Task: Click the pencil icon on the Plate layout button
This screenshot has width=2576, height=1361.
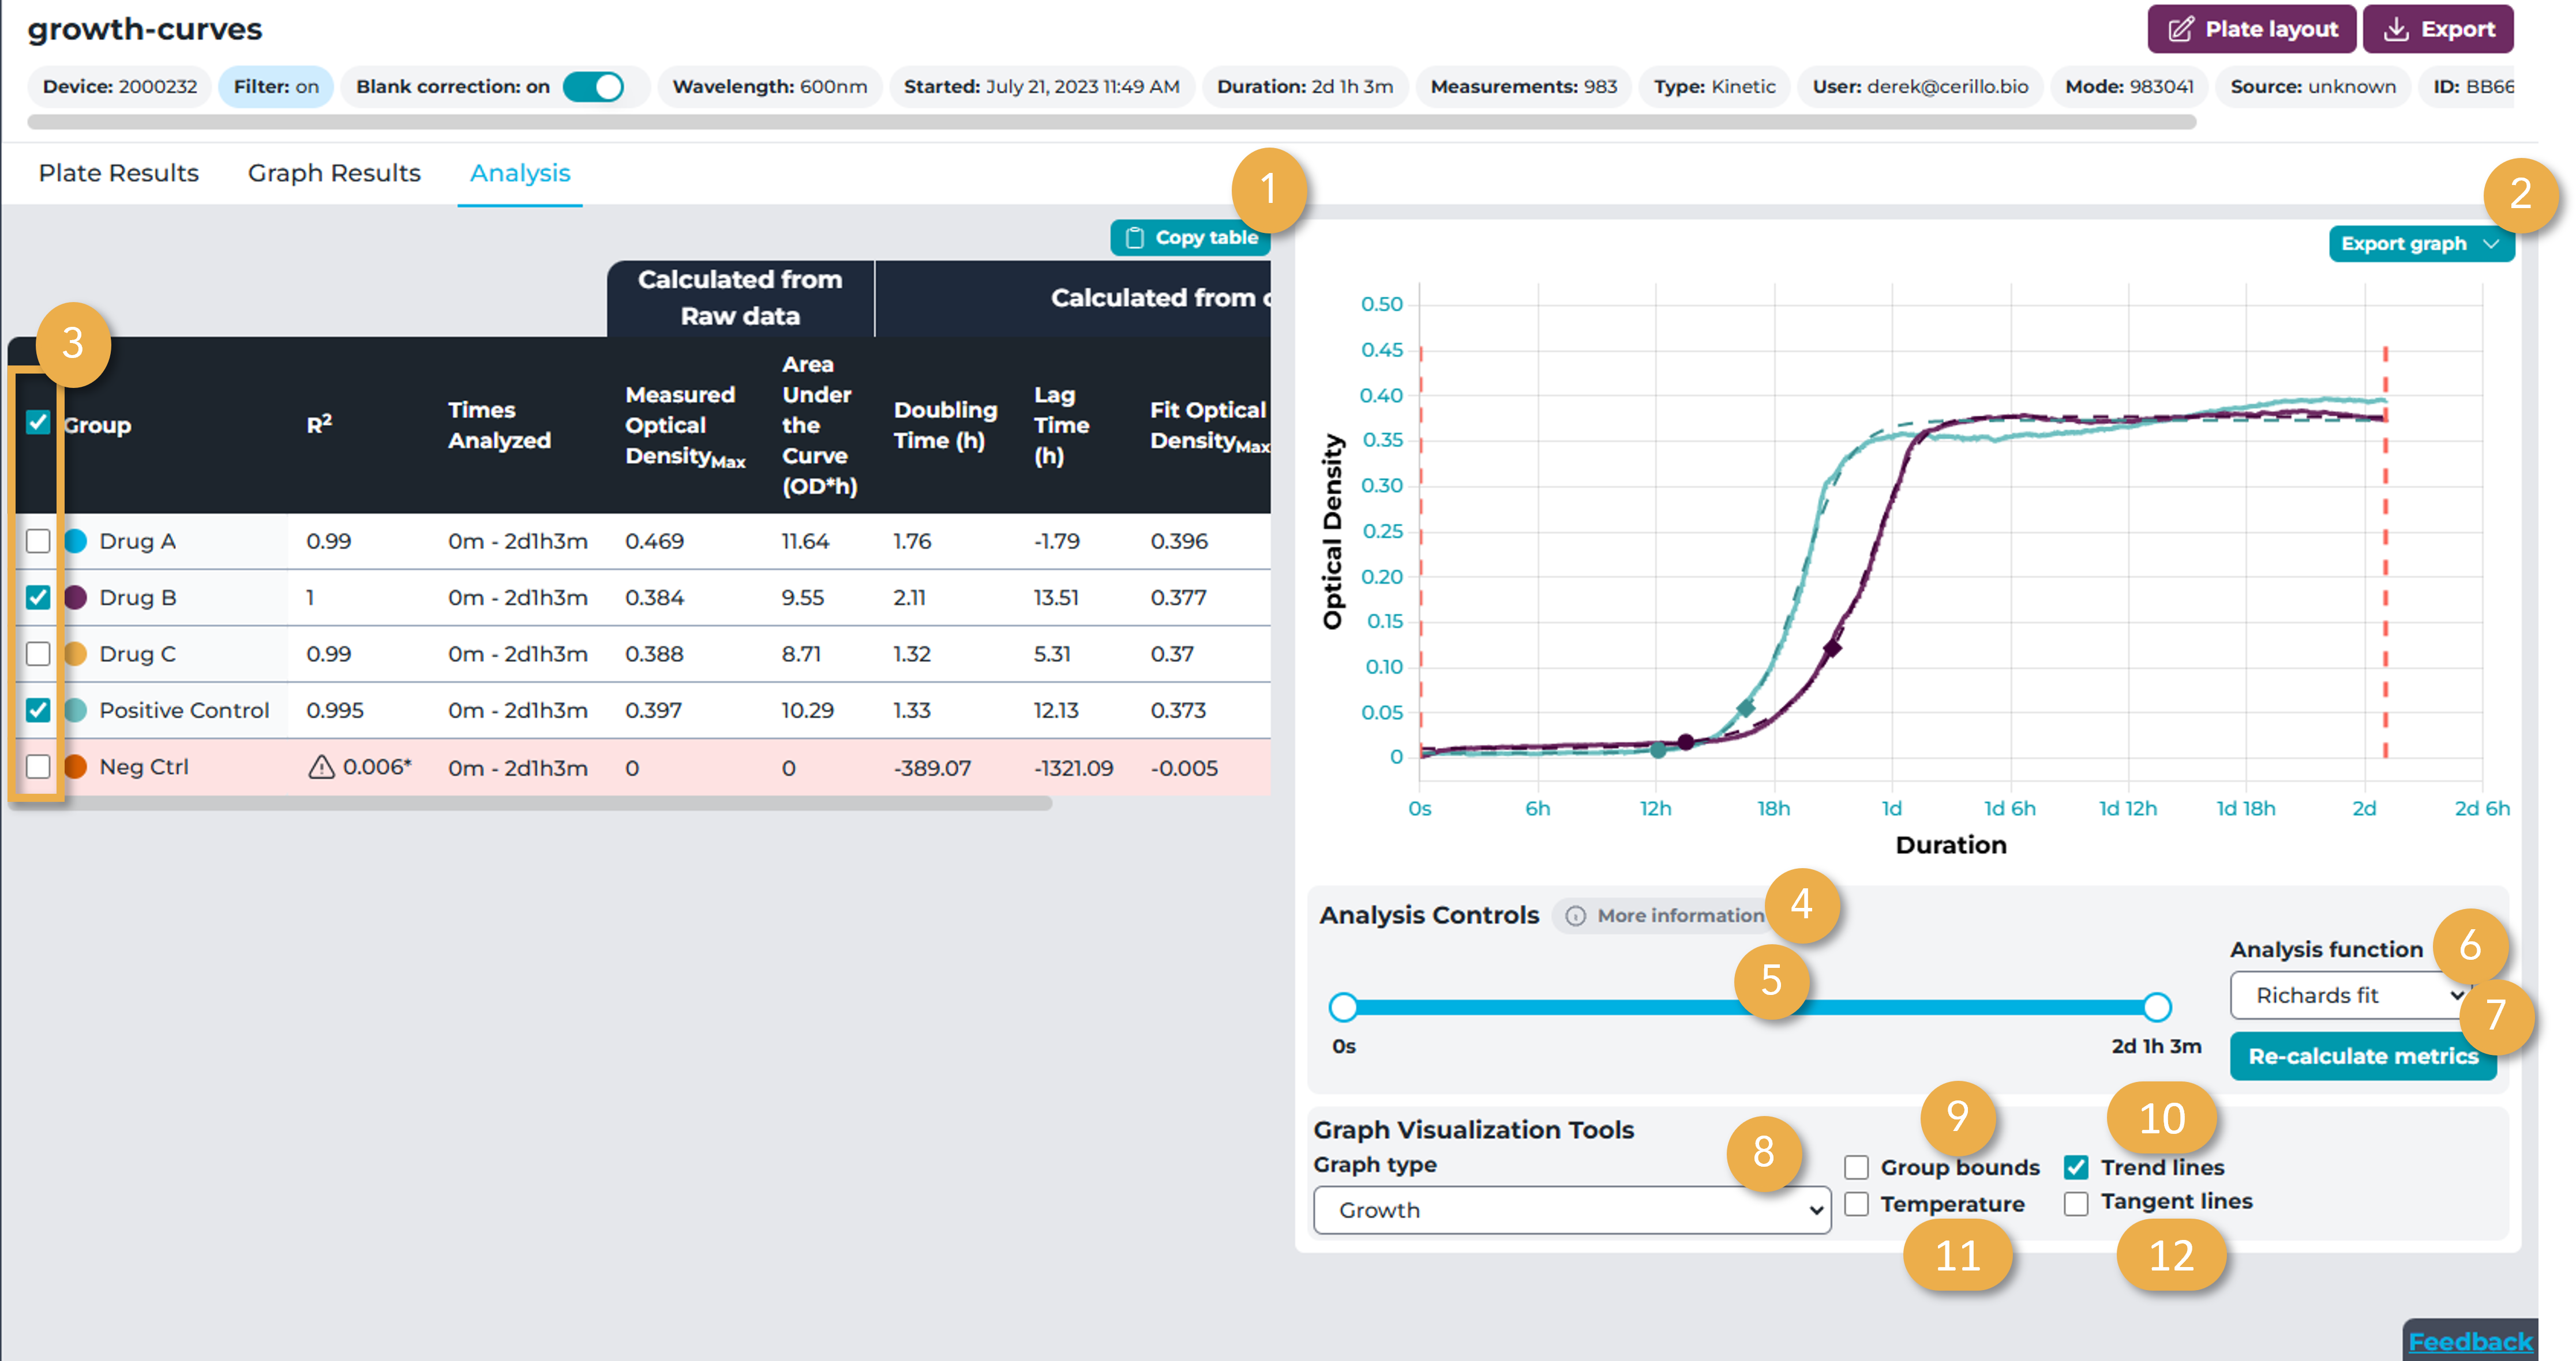Action: click(2181, 30)
